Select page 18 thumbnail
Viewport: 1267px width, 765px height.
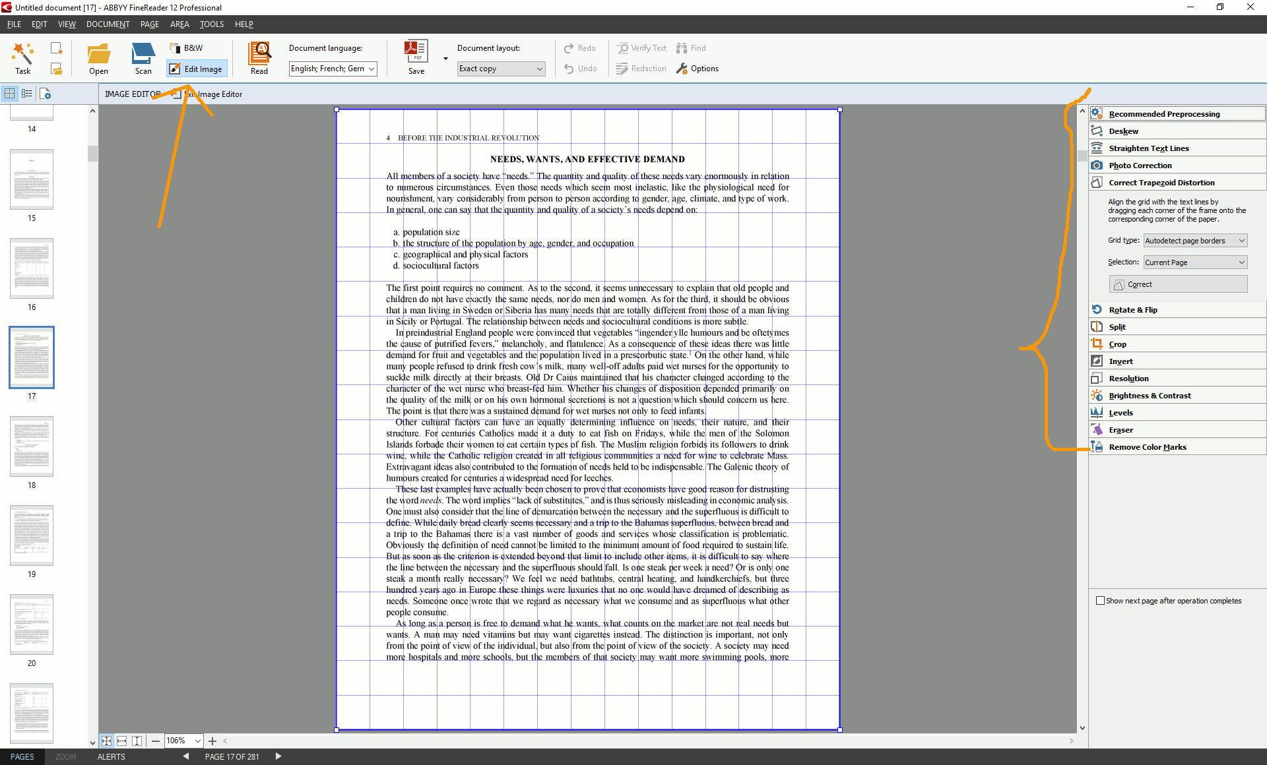[32, 446]
